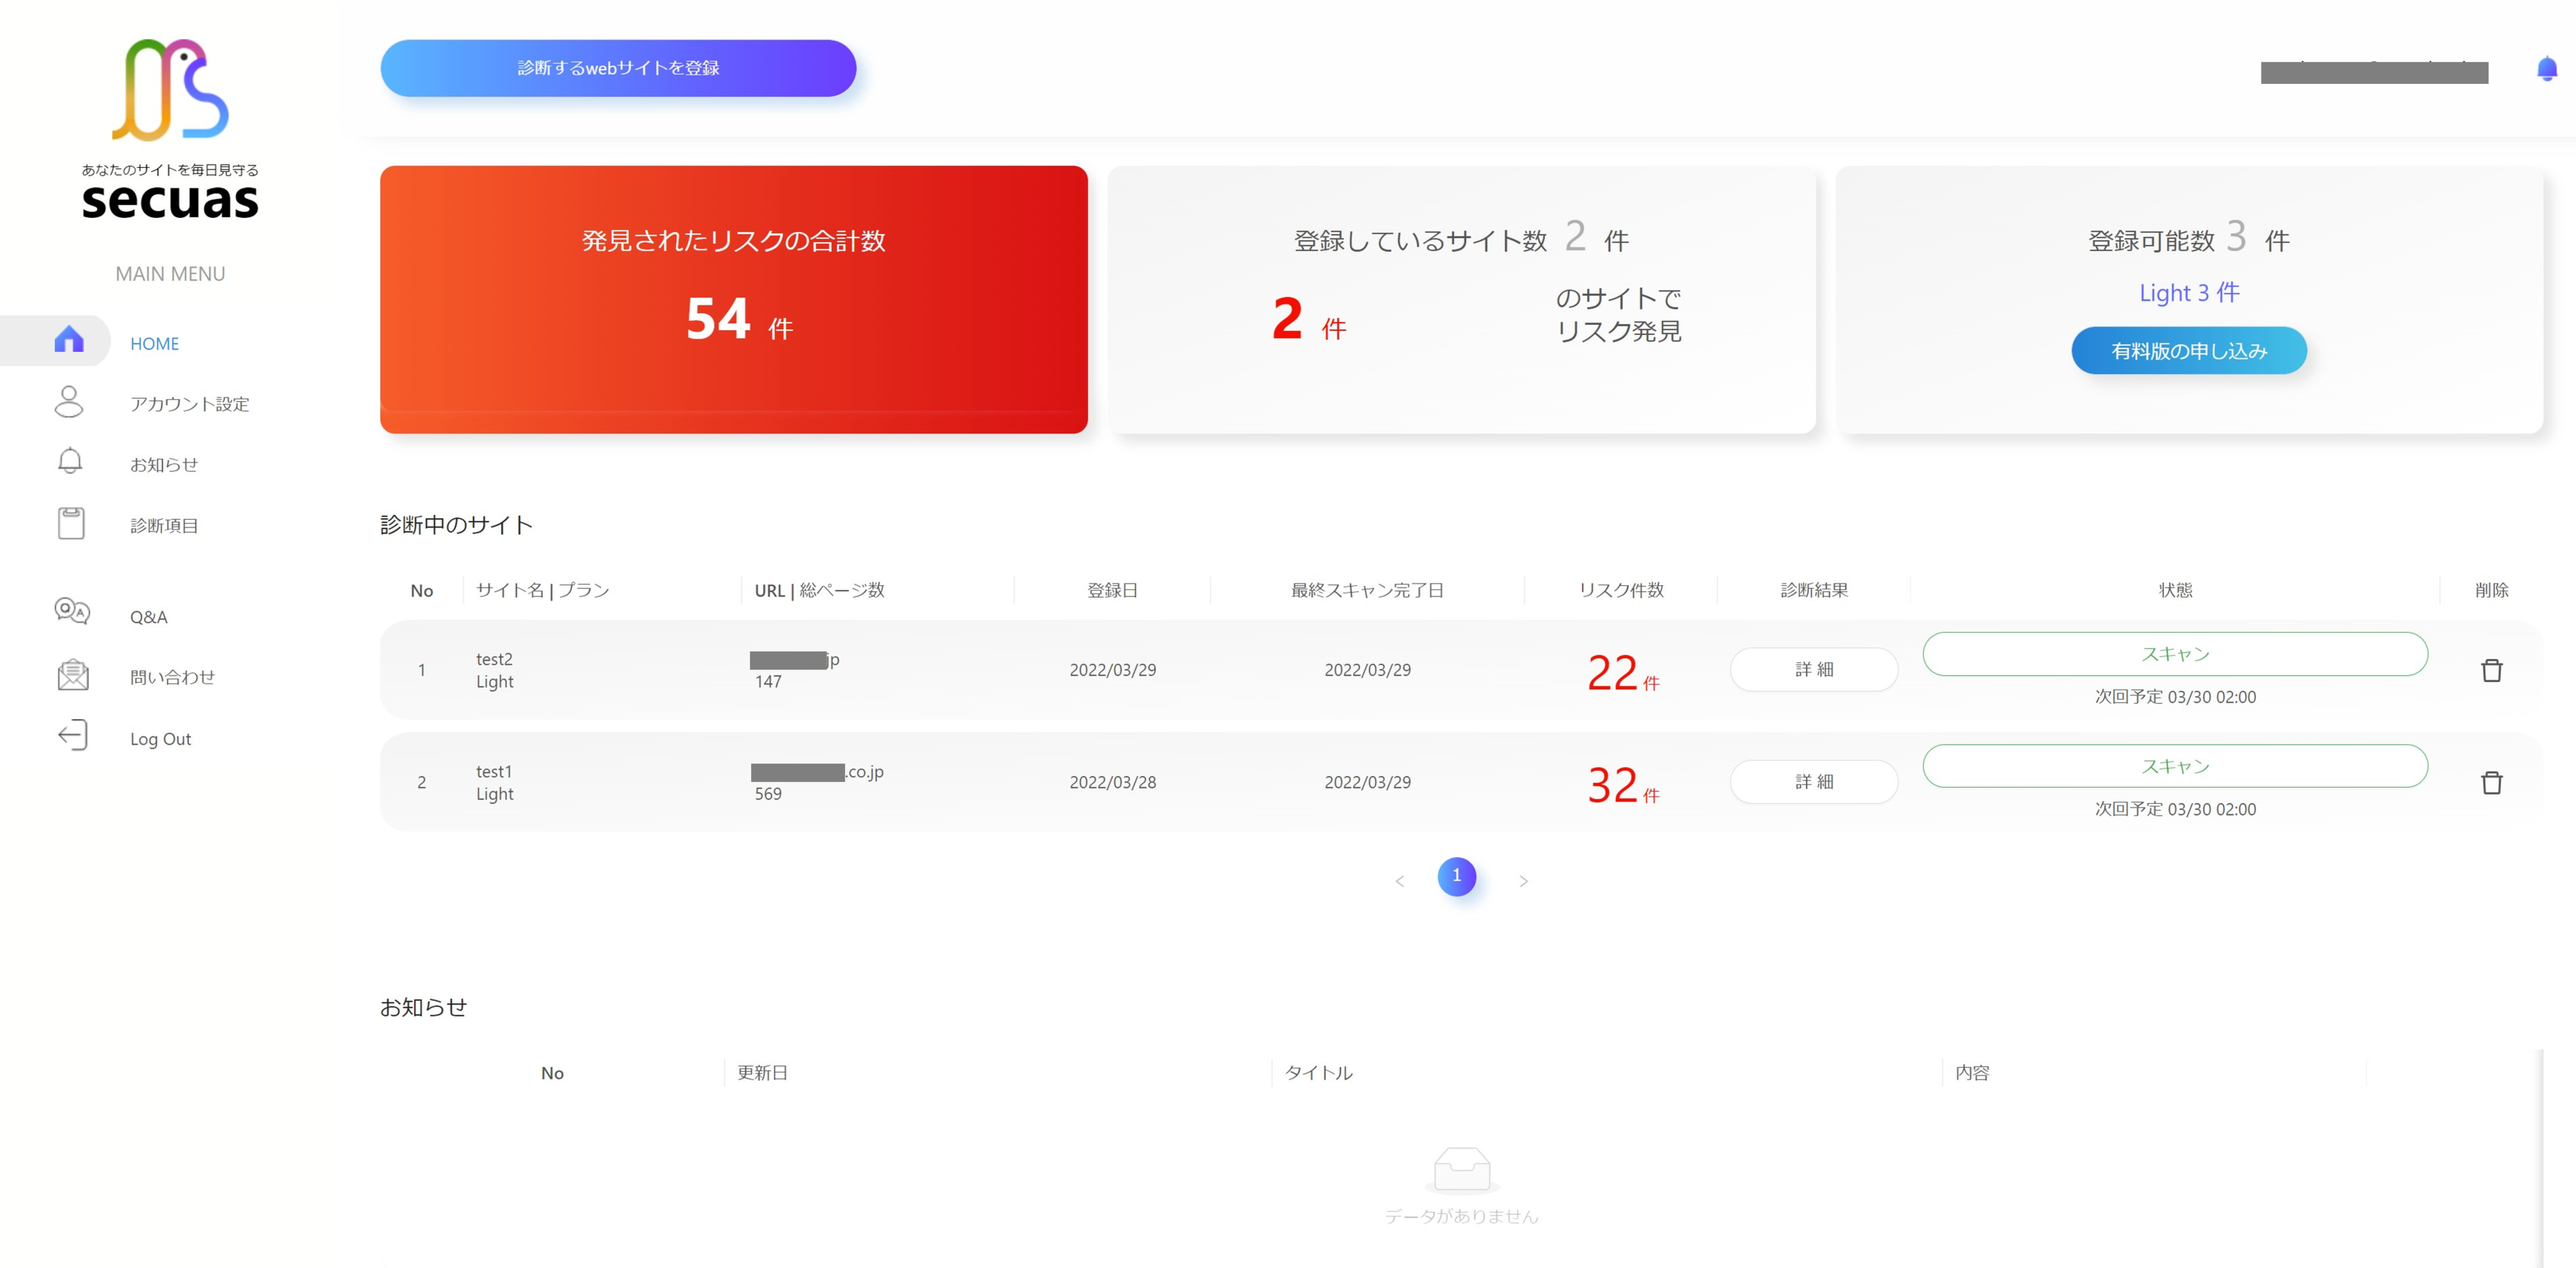Delete site test1 using its trash icon
Image resolution: width=2576 pixels, height=1268 pixels.
click(2491, 783)
